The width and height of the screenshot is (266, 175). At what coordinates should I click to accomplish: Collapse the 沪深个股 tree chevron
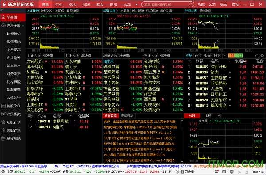point(23,26)
